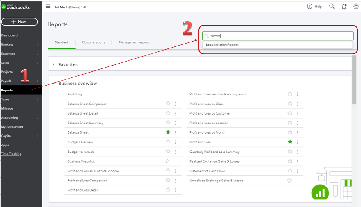Screen dimensions: 361x207
Task: Switch to the Custom reports tab
Action: tap(94, 42)
